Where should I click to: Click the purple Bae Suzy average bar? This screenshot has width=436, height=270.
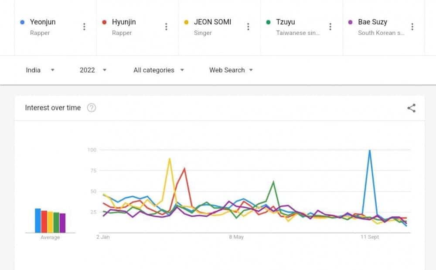(62, 223)
